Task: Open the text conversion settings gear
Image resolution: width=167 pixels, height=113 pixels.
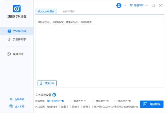Action: 54,95
